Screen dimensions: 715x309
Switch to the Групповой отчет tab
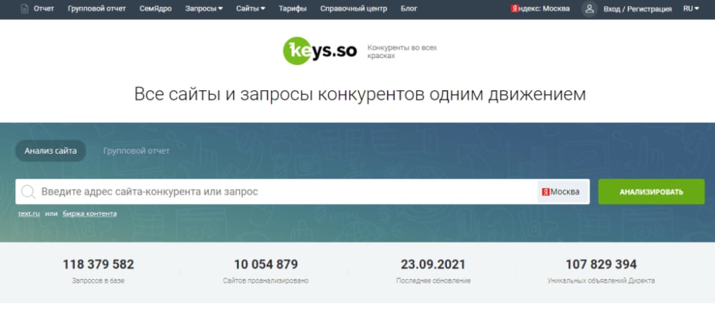(137, 151)
